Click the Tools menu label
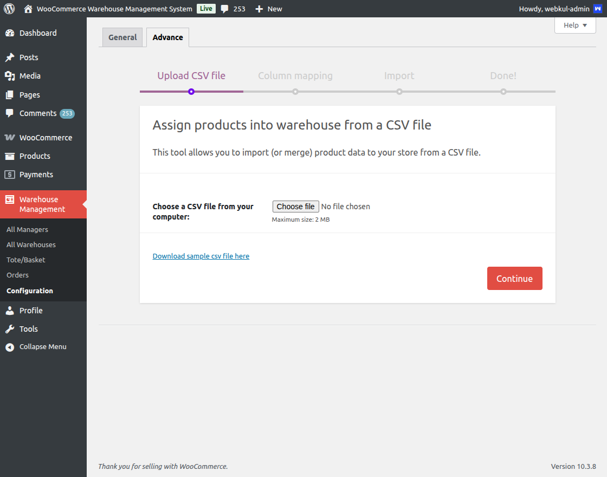 click(x=29, y=329)
